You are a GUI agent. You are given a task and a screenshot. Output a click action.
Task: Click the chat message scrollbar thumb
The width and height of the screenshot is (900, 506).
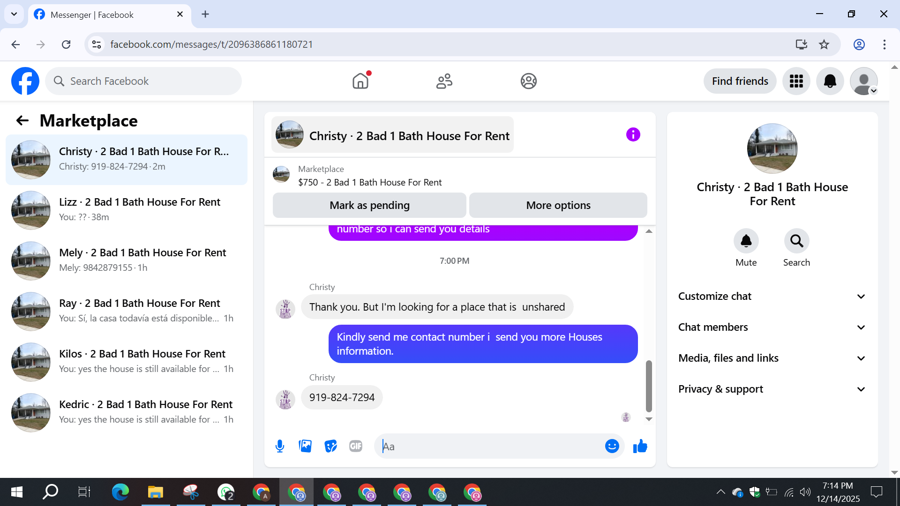pos(649,386)
